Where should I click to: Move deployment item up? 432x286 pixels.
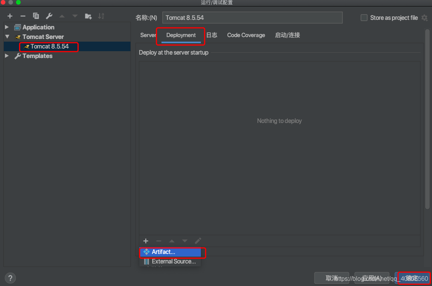pyautogui.click(x=172, y=241)
